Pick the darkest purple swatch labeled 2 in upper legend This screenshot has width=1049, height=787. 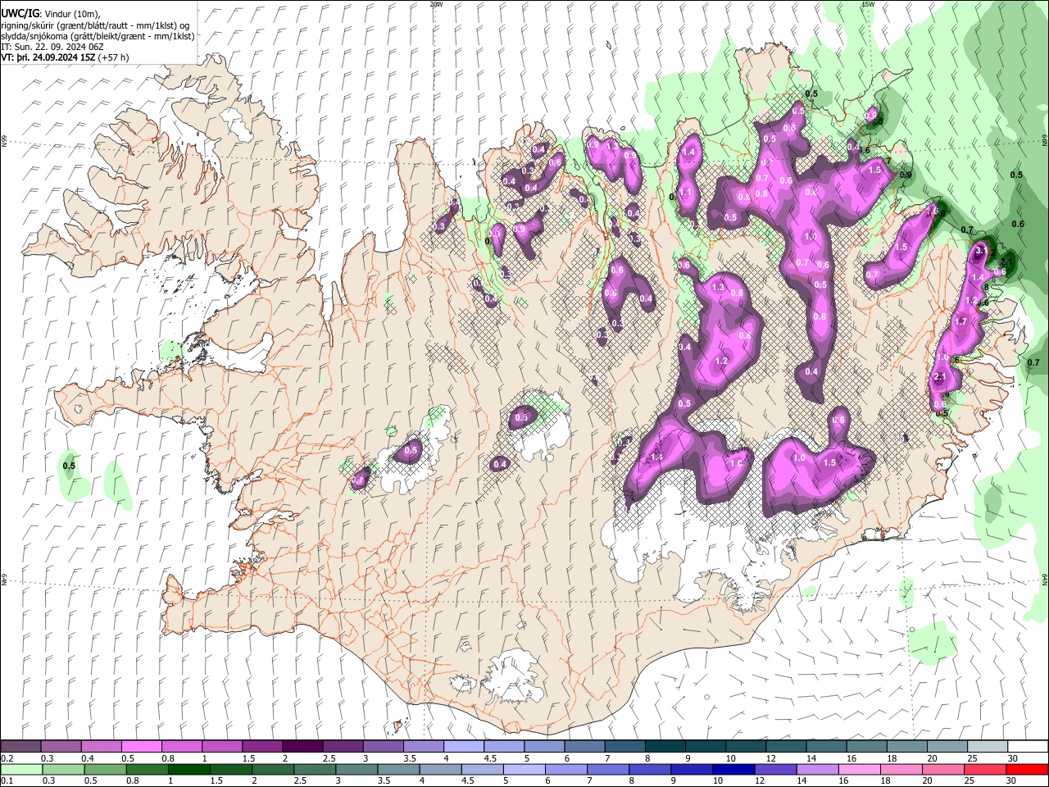[302, 746]
